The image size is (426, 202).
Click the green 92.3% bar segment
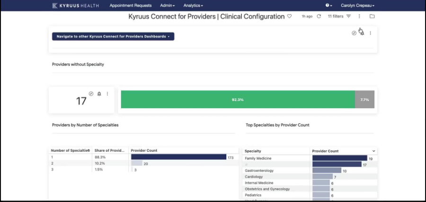click(238, 100)
